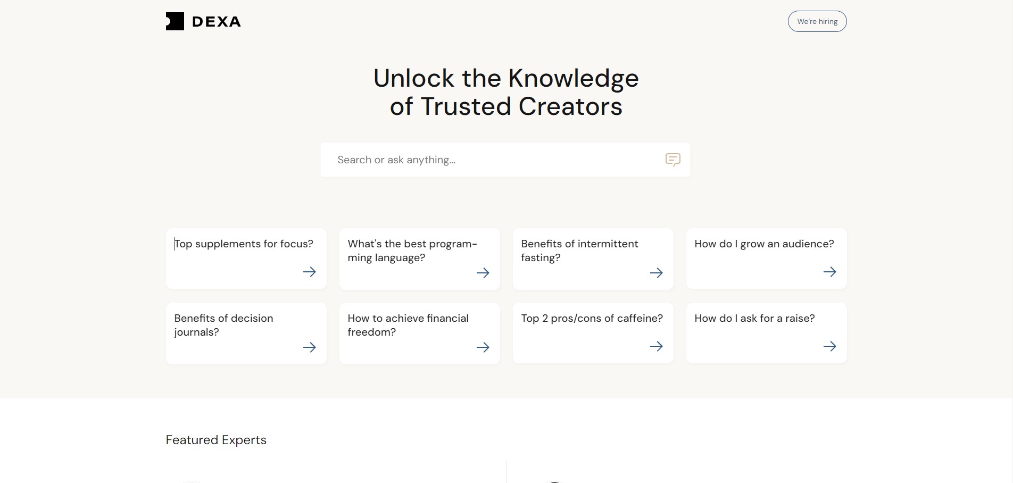This screenshot has height=483, width=1013.
Task: Select 'Top 2 pros/cons of caffeine?' text
Action: pyautogui.click(x=592, y=318)
